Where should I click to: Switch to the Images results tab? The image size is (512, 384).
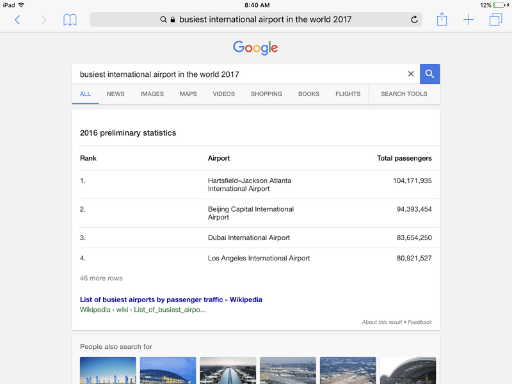152,94
